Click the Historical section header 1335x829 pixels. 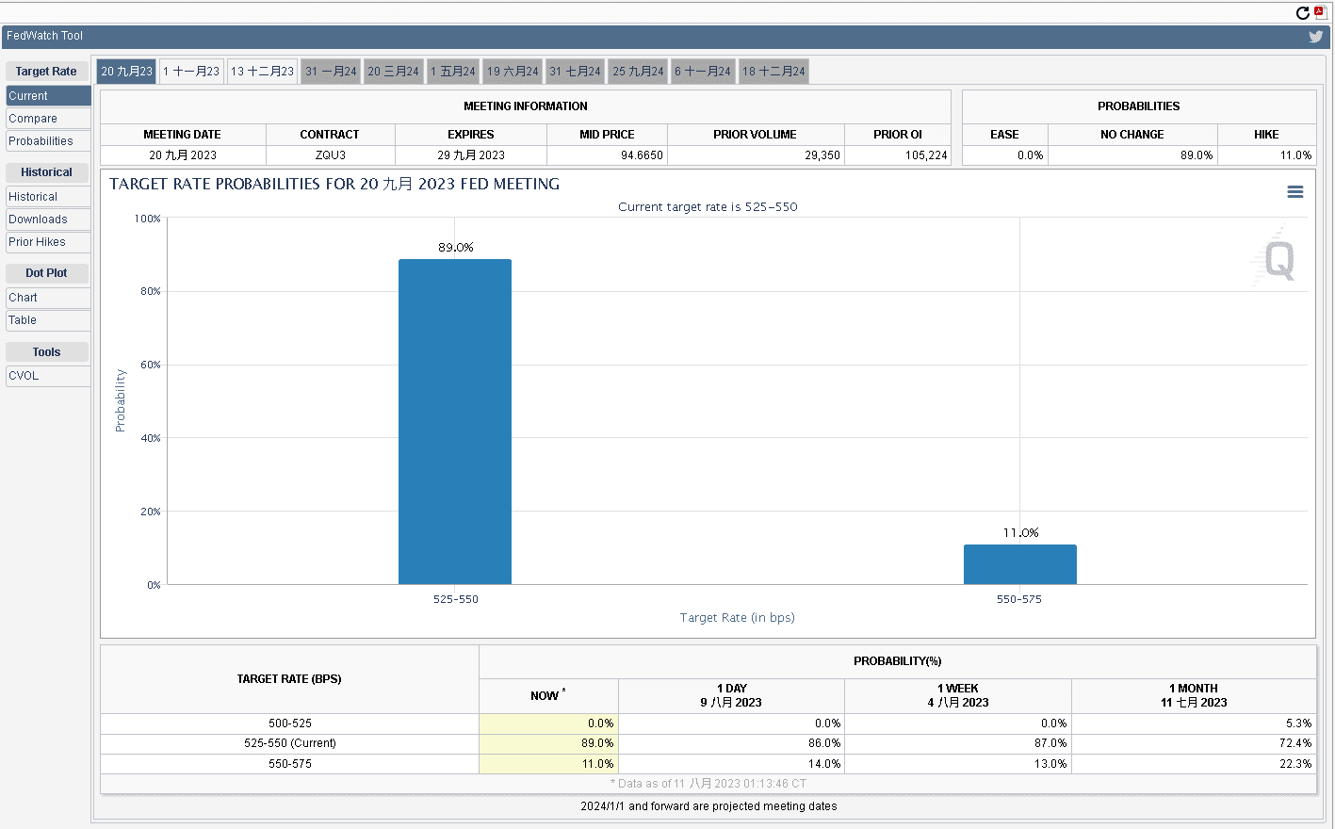[46, 172]
